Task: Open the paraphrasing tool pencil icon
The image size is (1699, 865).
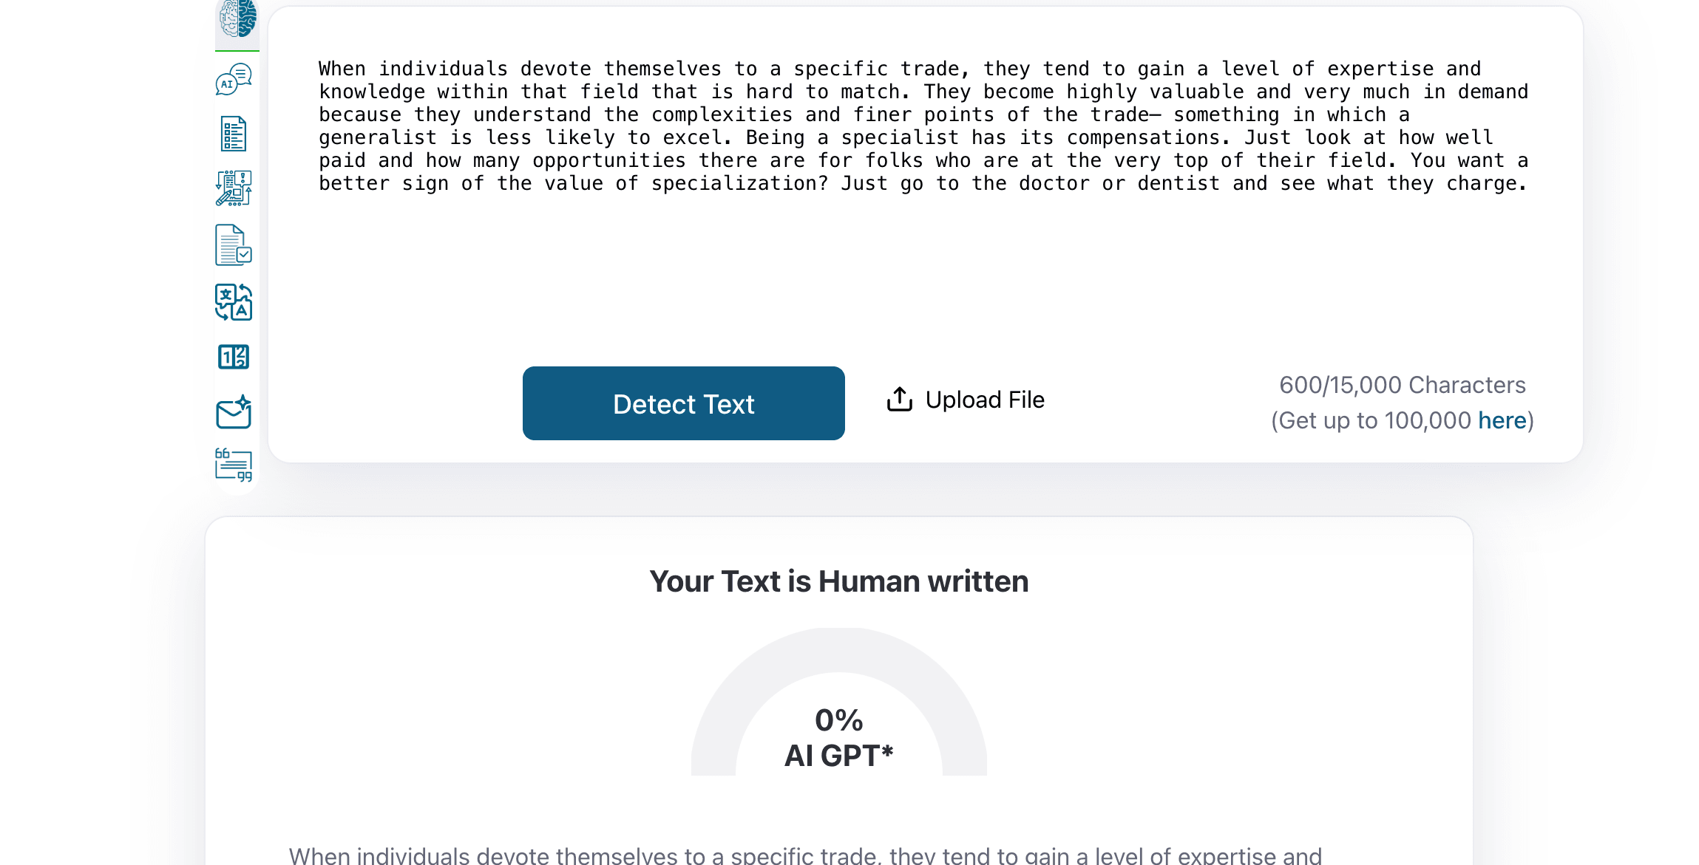Action: coord(234,188)
